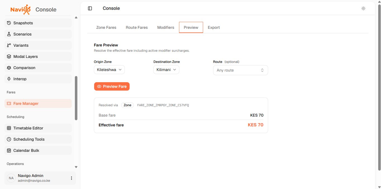
Task: Toggle the sidebar panel icon
Action: coord(90,8)
